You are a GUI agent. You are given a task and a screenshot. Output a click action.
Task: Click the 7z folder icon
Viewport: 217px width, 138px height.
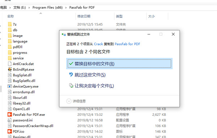coord(10,24)
